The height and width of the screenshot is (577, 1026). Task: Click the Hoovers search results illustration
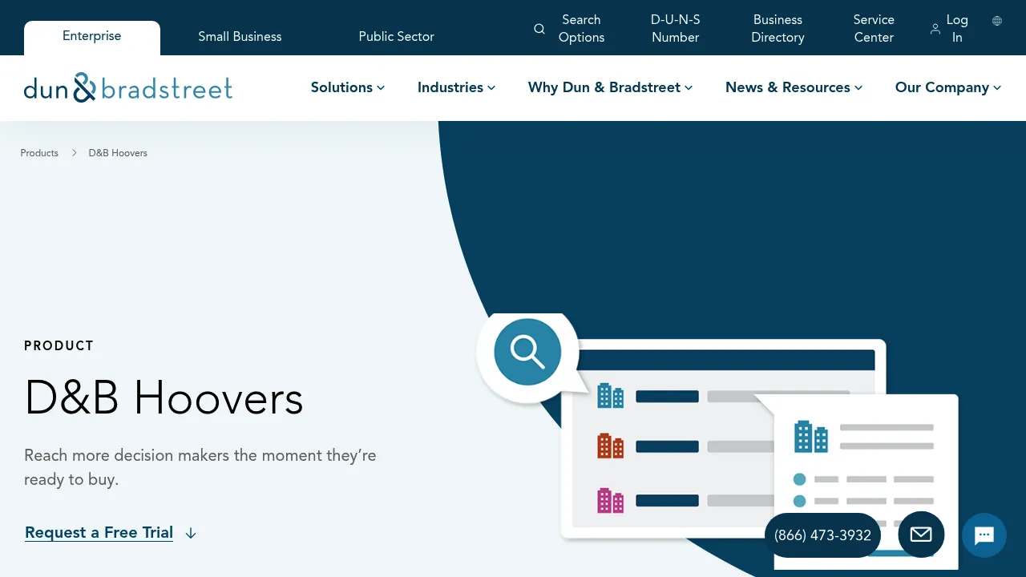(x=717, y=441)
